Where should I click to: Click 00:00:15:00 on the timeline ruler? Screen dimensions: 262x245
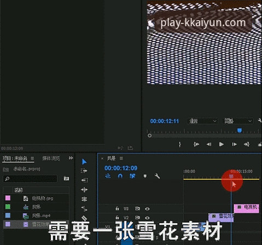241,171
